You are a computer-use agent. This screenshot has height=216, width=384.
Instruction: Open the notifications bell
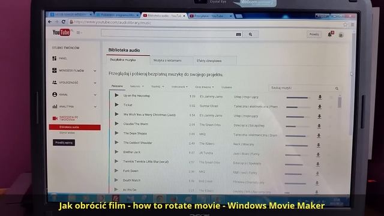coord(330,34)
